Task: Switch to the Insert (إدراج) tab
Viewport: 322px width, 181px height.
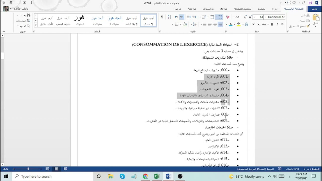Action: click(274, 9)
